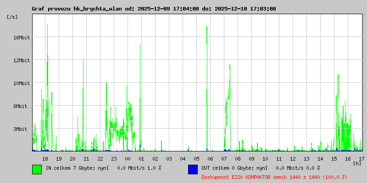Viewport: 367px width, 183px height.
Task: Click the '14' hour label on x-axis
Action: (x=320, y=159)
